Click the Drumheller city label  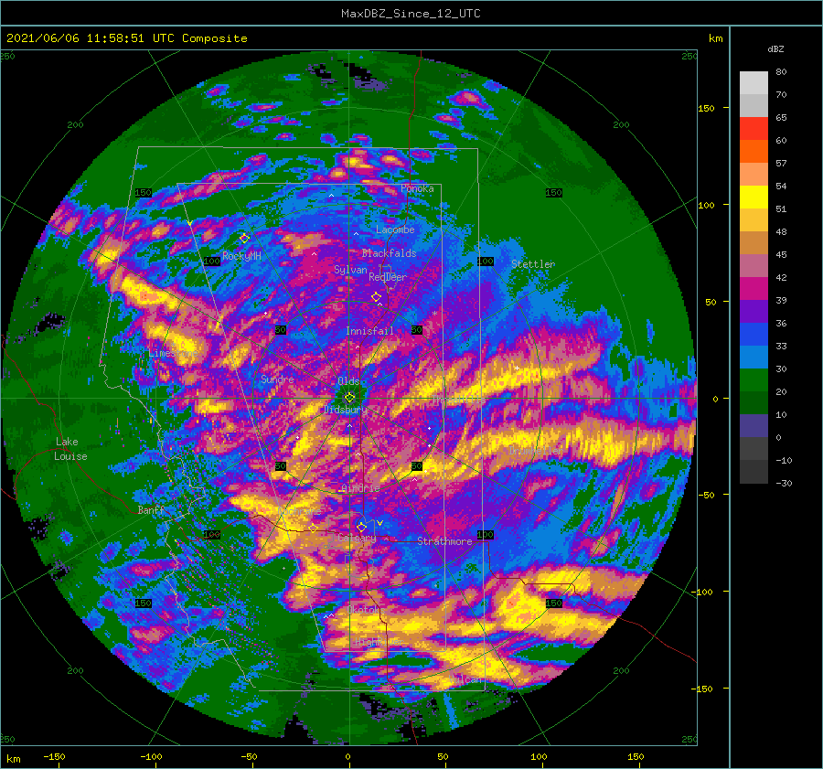pos(536,451)
